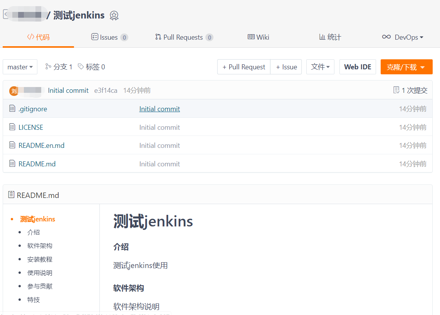Viewport: 440px width, 315px height.
Task: Click the README.en.md file icon
Action: [12, 145]
